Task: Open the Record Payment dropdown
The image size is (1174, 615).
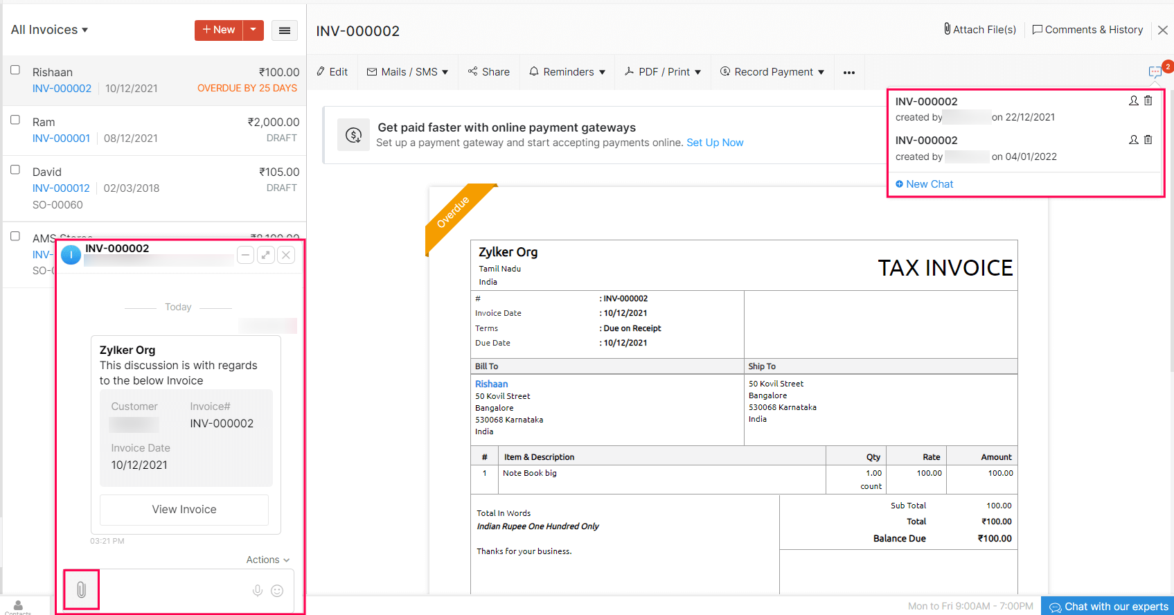Action: [772, 72]
